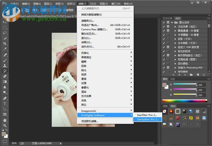The height and width of the screenshot is (146, 212).
Task: Open 滤镜库(G) filter gallery
Action: [x=105, y=21]
